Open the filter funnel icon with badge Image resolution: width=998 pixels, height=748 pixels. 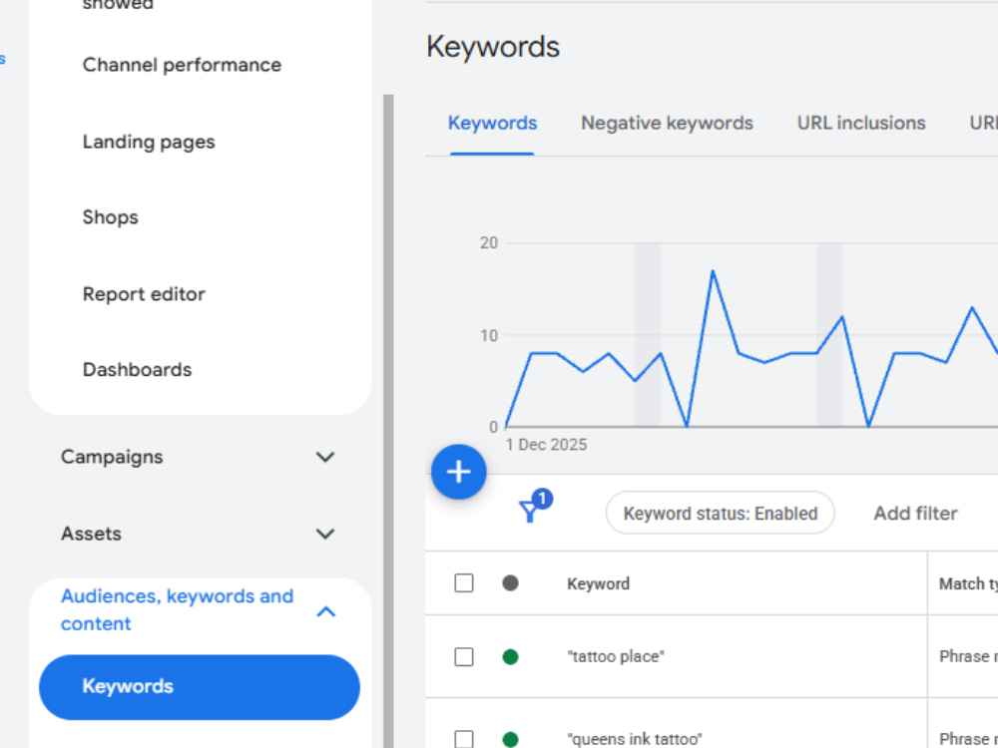tap(535, 507)
